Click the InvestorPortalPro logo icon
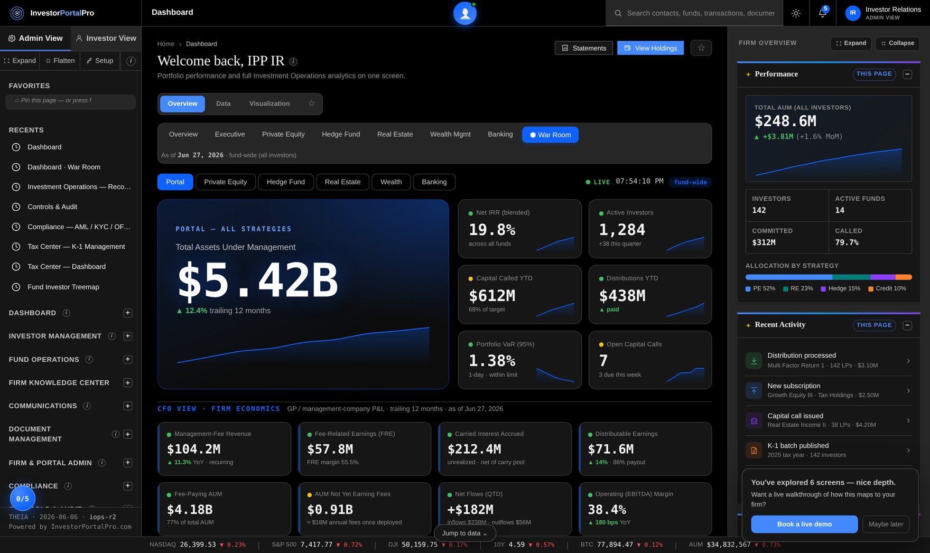 (x=17, y=13)
